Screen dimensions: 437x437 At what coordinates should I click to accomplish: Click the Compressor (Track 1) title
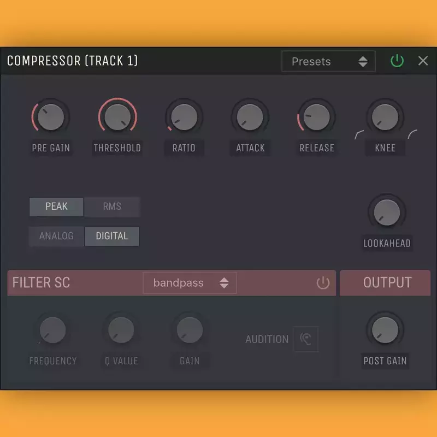(73, 61)
